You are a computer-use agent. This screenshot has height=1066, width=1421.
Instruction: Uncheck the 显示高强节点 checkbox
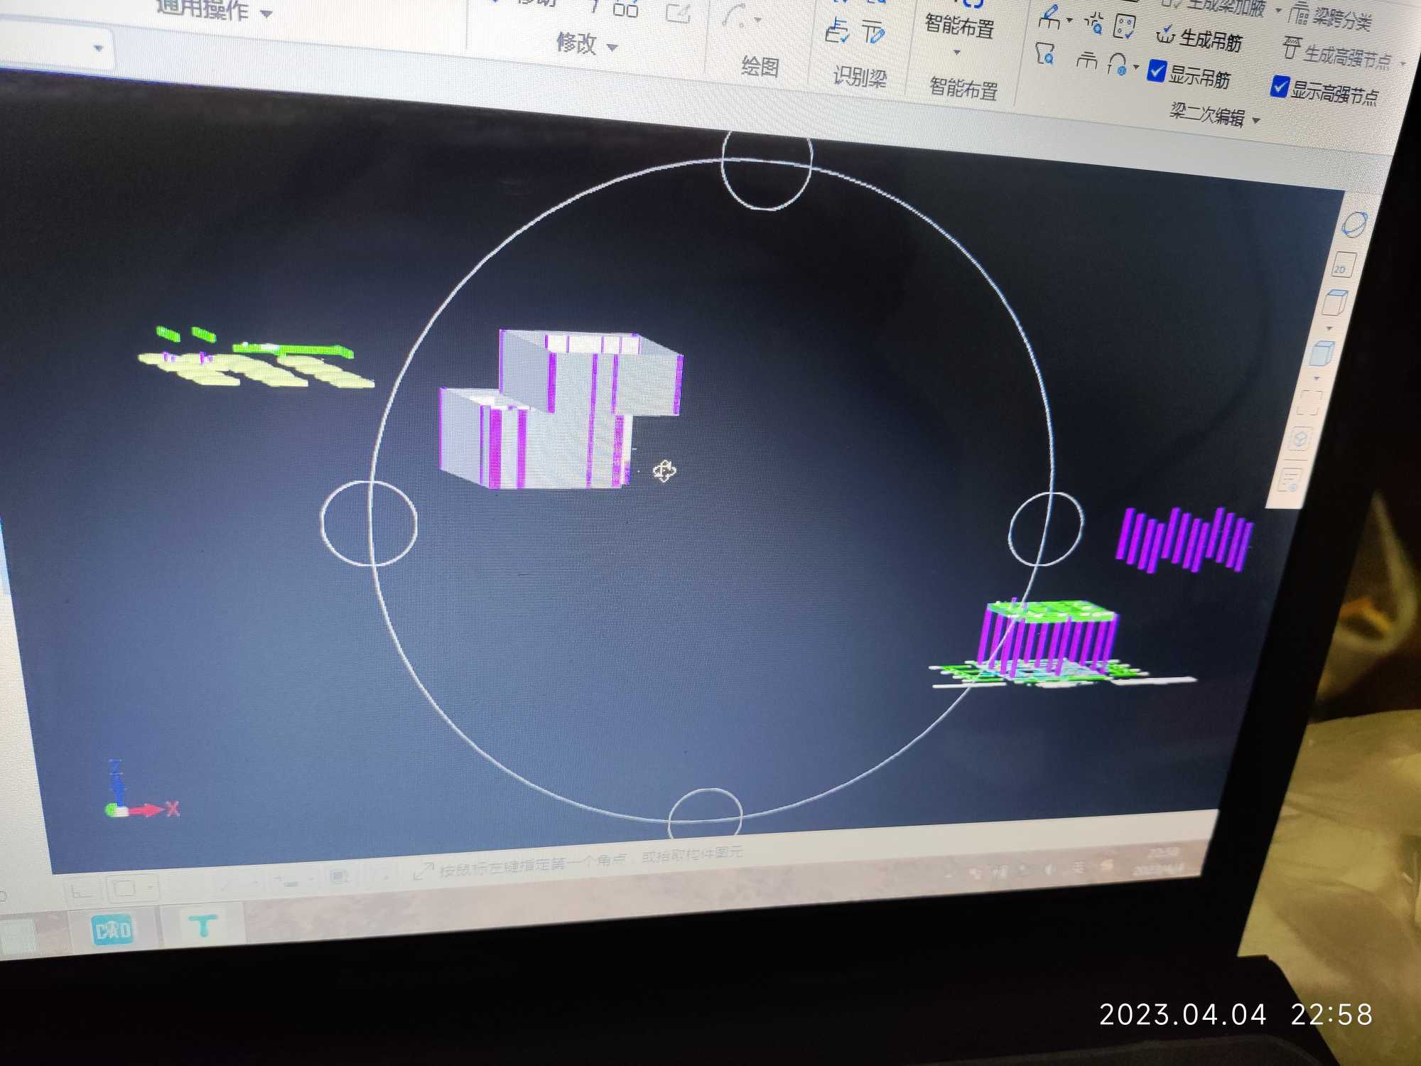click(1280, 87)
